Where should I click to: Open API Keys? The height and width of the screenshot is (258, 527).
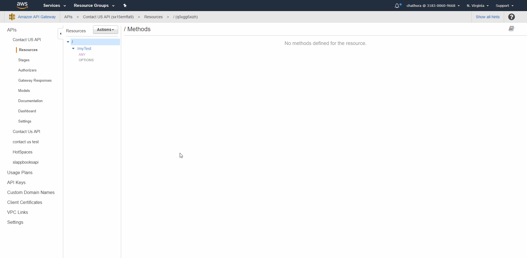16,182
